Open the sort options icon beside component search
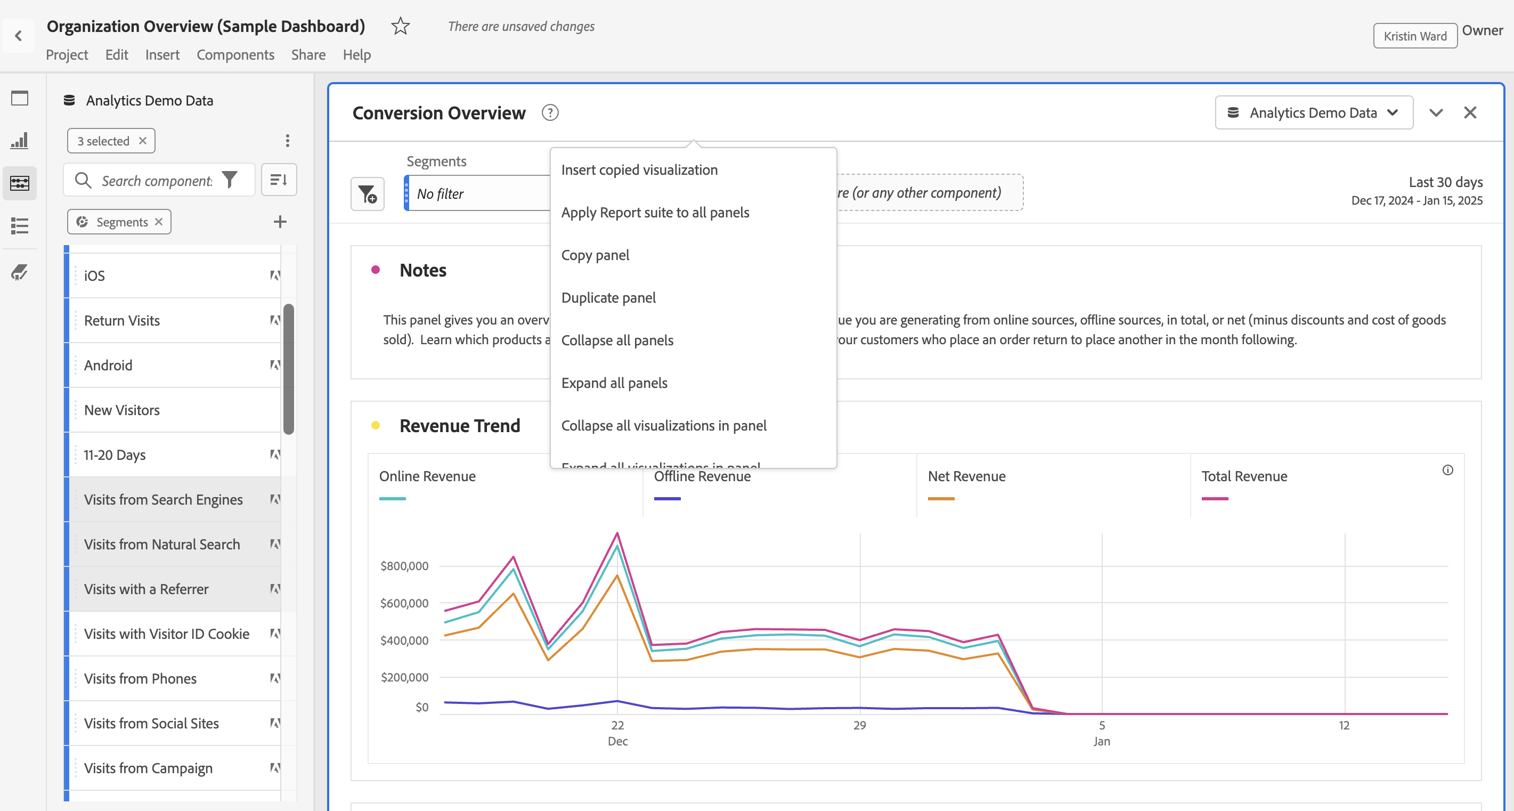This screenshot has width=1514, height=811. [279, 180]
